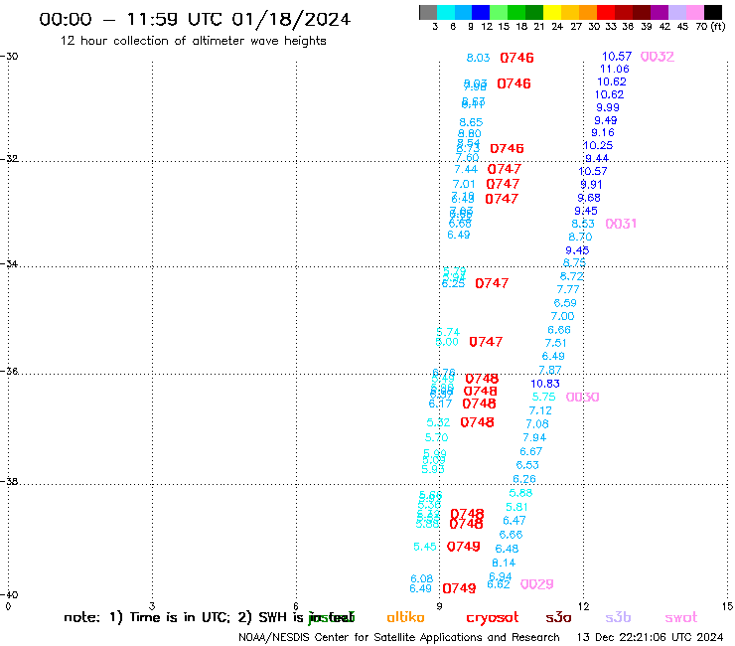Click the '70 (ft)' label on the color scale
This screenshot has height=646, width=735.
coord(710,26)
